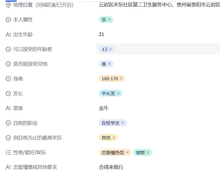Click the text-type icon beside 出生年龄
The width and height of the screenshot is (220, 173).
tap(8, 35)
